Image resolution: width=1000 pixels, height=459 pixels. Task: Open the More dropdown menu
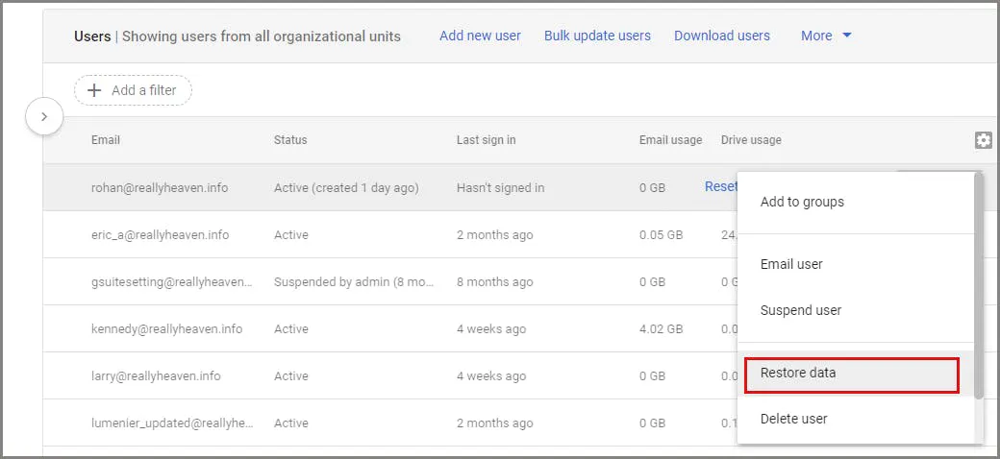point(826,36)
